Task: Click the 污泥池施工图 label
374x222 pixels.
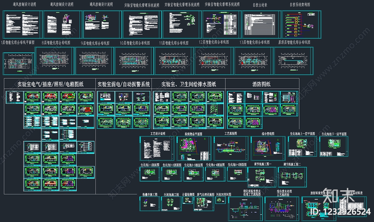Action: point(172,195)
